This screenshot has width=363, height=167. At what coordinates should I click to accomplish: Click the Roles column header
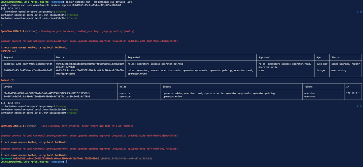(x=124, y=87)
